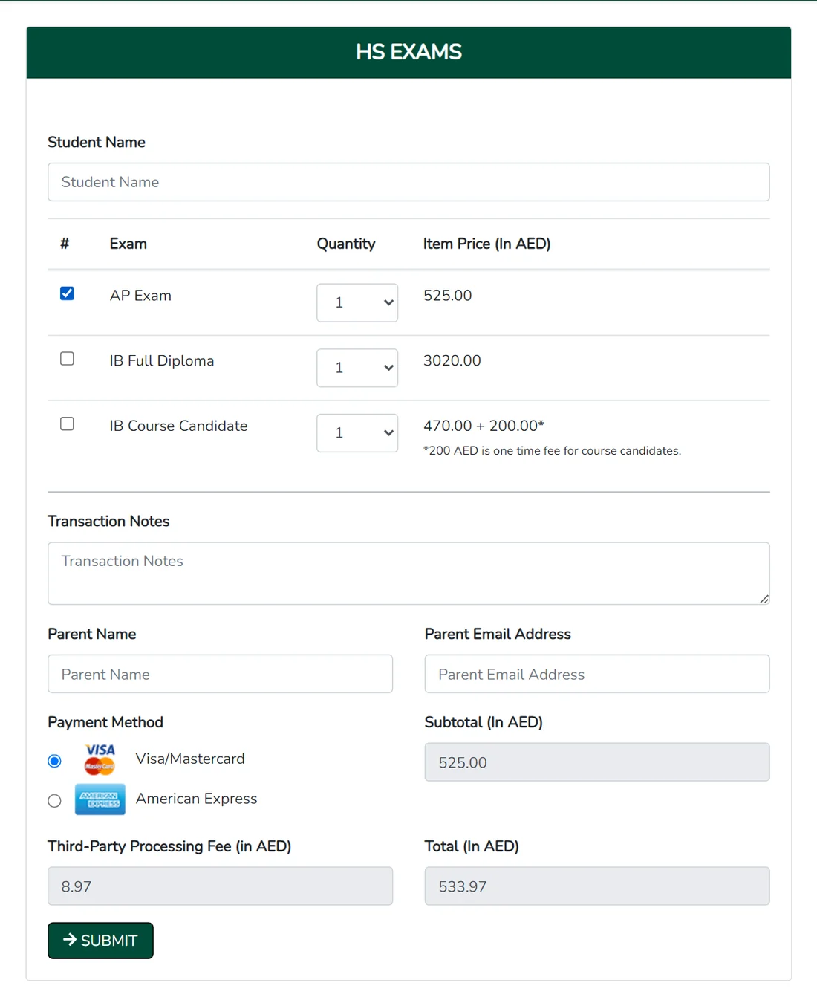Uncheck the AP Exam checkbox

(67, 293)
